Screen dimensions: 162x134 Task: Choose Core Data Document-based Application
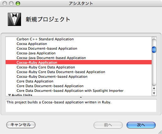[50, 86]
